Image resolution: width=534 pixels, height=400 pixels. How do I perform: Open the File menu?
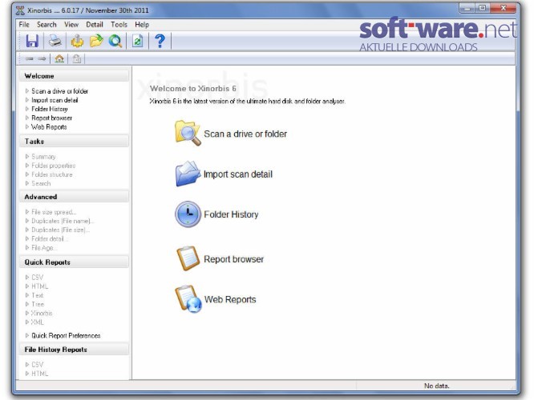coord(24,25)
